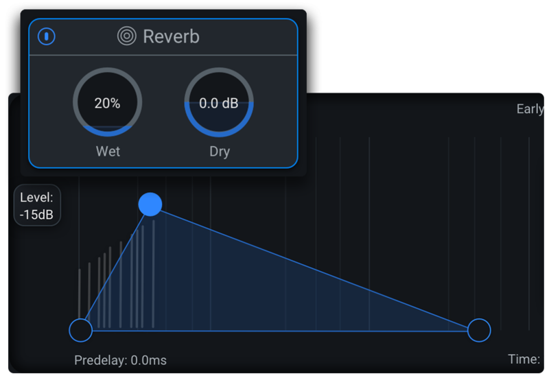Click the Level -15dB readout badge

[x=37, y=206]
